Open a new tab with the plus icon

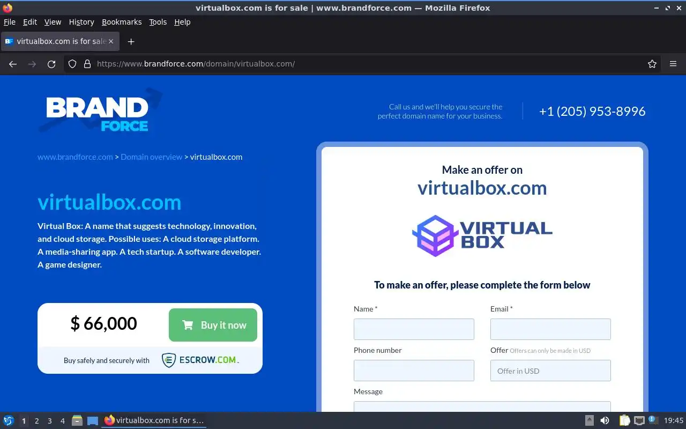click(x=131, y=41)
